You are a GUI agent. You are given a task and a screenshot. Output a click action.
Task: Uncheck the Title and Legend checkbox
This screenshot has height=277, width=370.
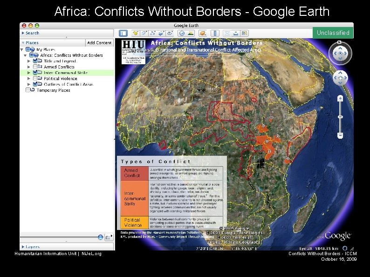click(35, 61)
